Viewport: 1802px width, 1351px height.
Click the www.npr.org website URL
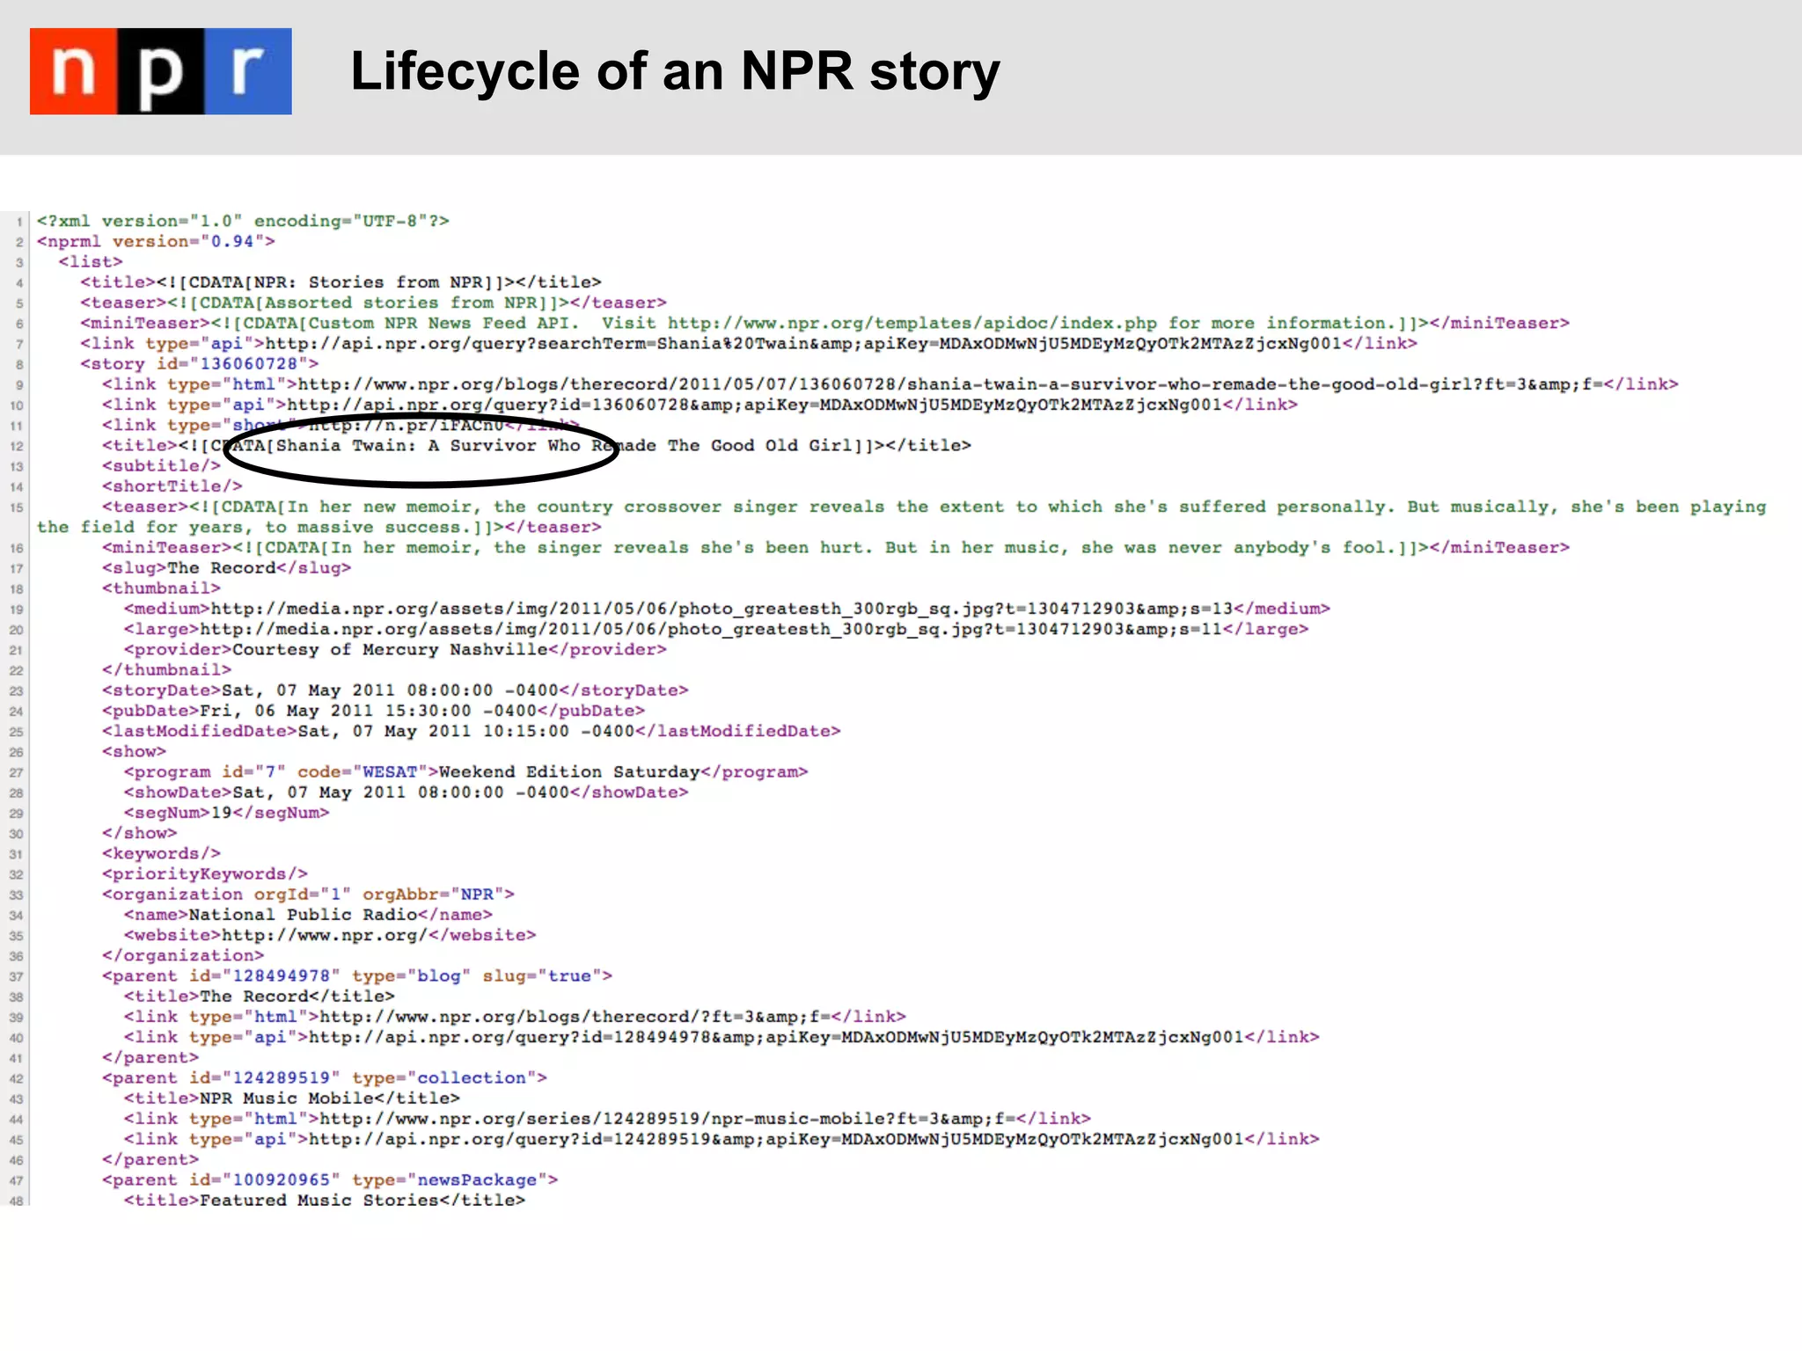coord(324,935)
